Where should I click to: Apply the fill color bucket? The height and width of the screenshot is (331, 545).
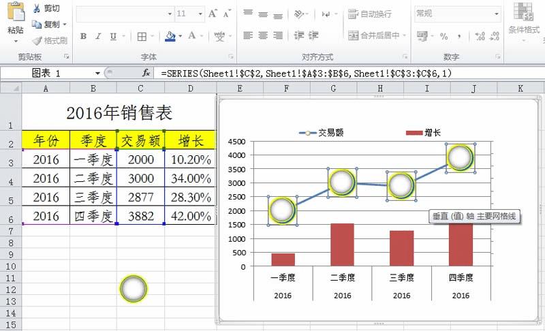pyautogui.click(x=170, y=36)
